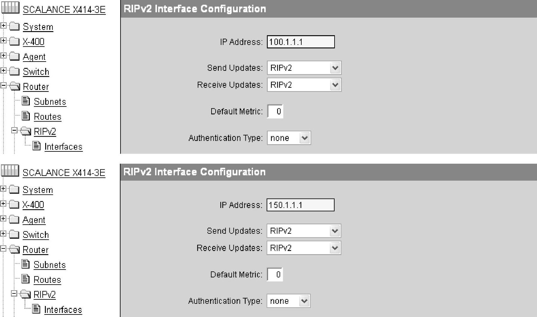Select the Agent folder icon in the upper tree

(14, 57)
